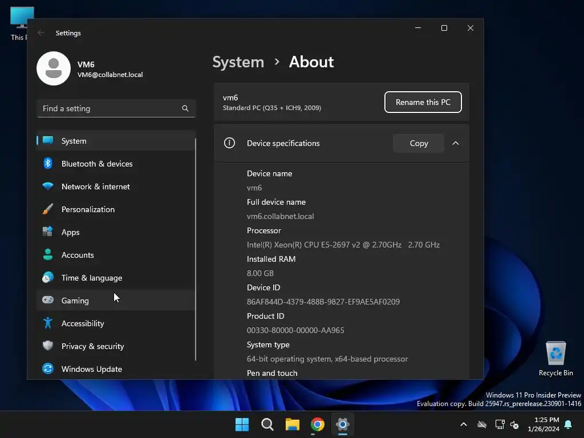Open Personalization settings page
This screenshot has width=584, height=438.
coord(116,209)
